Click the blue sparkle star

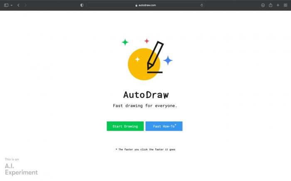coord(168,60)
